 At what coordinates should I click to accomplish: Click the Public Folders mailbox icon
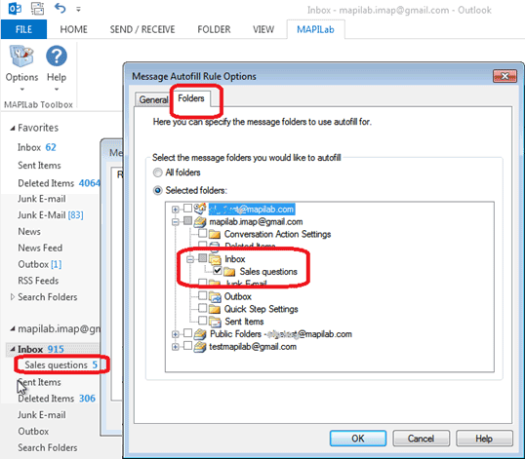point(200,334)
